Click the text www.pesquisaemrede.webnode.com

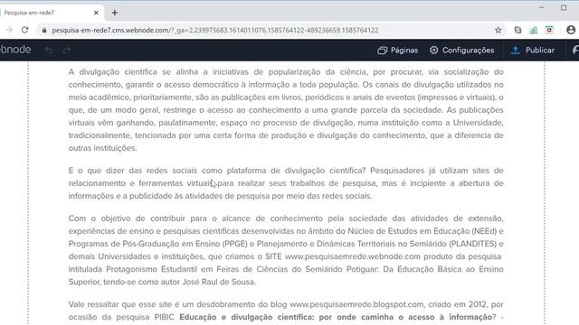click(353, 256)
